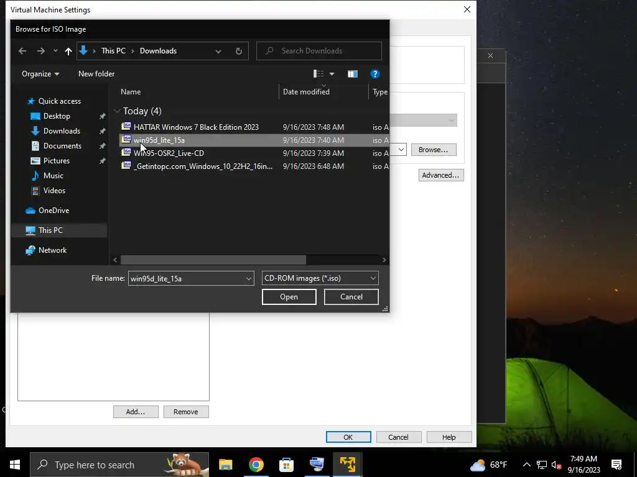Open the ISO path dropdown beside Browse

click(x=401, y=150)
